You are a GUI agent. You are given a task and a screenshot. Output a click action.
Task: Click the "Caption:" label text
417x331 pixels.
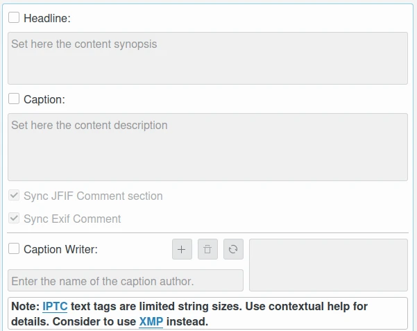click(44, 99)
